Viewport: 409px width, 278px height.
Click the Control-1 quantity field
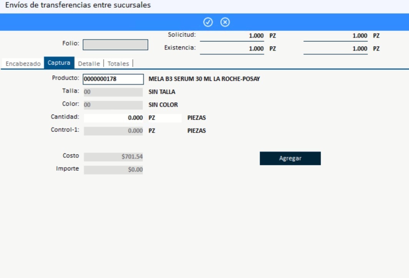(x=113, y=131)
